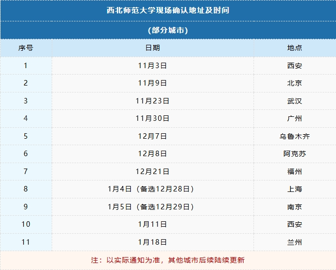Image resolution: width=336 pixels, height=270 pixels.
Task: Select date cell '12月8日'
Action: pos(153,154)
